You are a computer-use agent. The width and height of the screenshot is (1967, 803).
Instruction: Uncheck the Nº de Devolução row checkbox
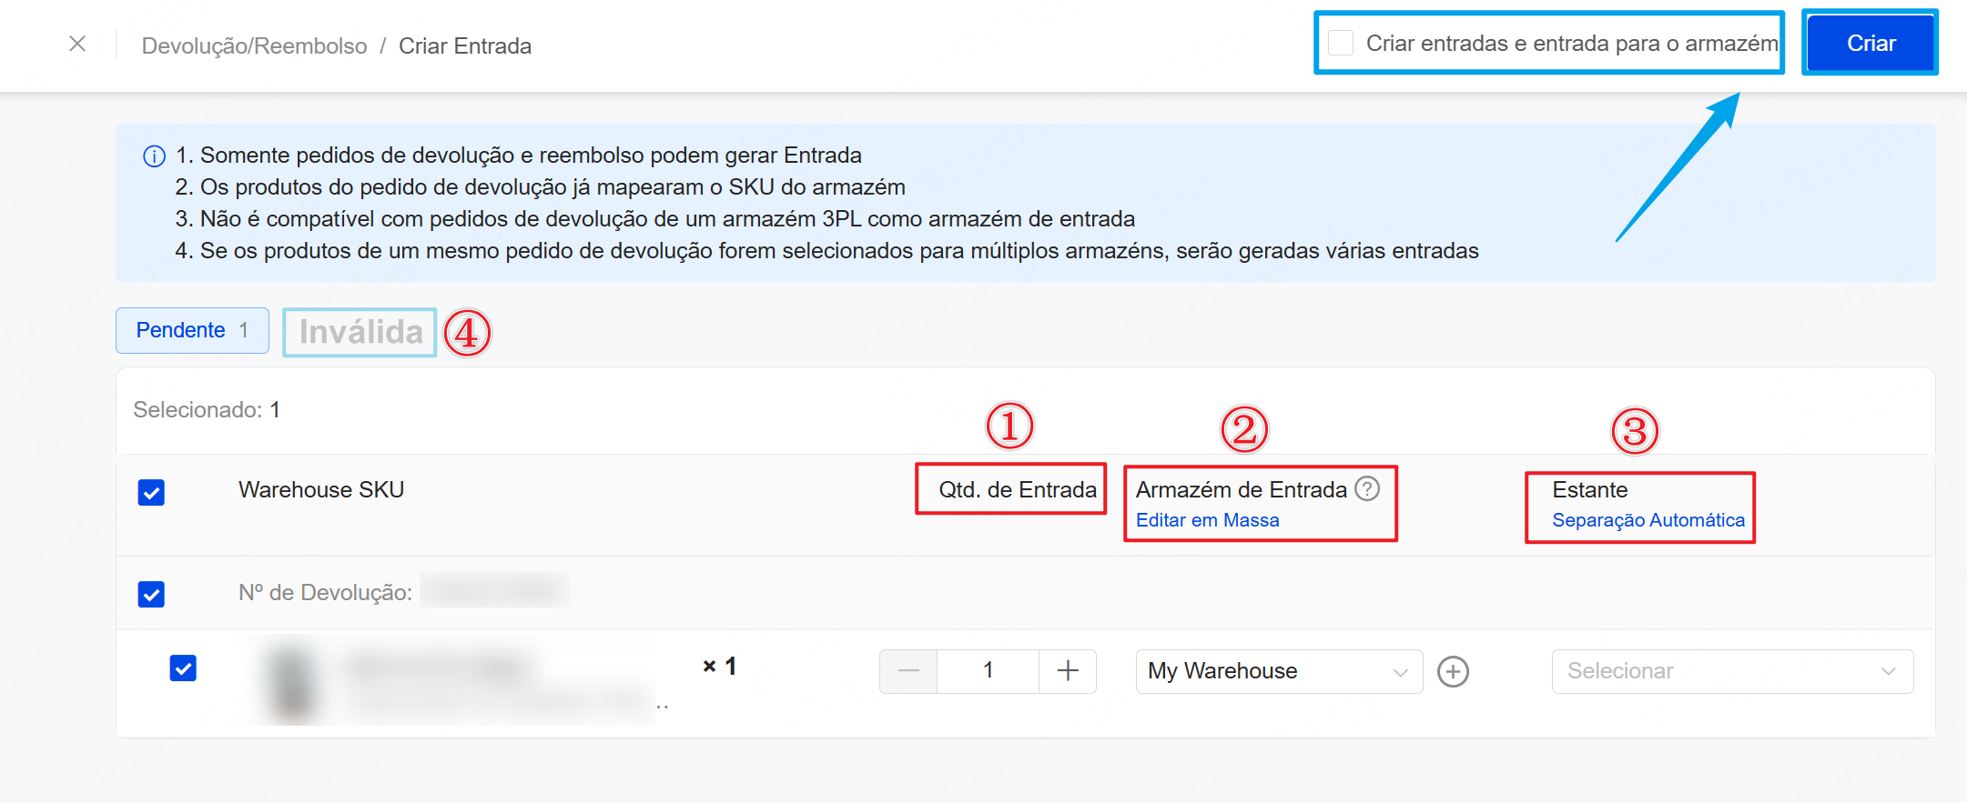151,594
